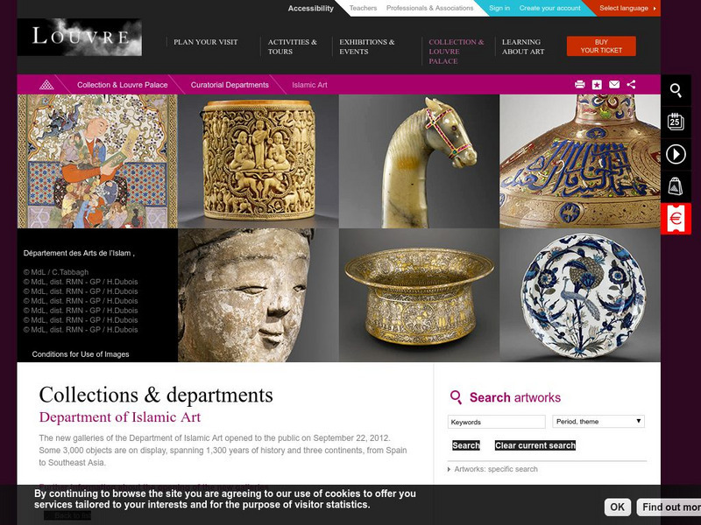Click the Keywords search field
701x525 pixels.
496,422
